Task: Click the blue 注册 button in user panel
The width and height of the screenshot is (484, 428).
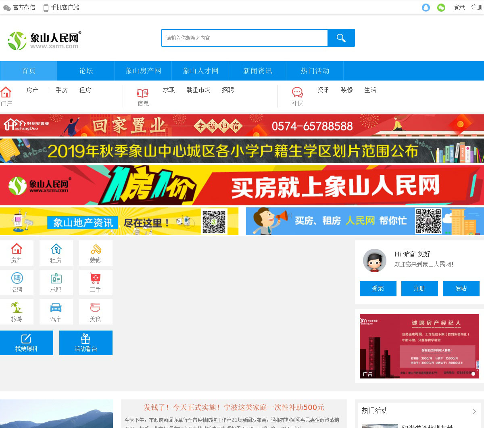Action: pyautogui.click(x=419, y=289)
